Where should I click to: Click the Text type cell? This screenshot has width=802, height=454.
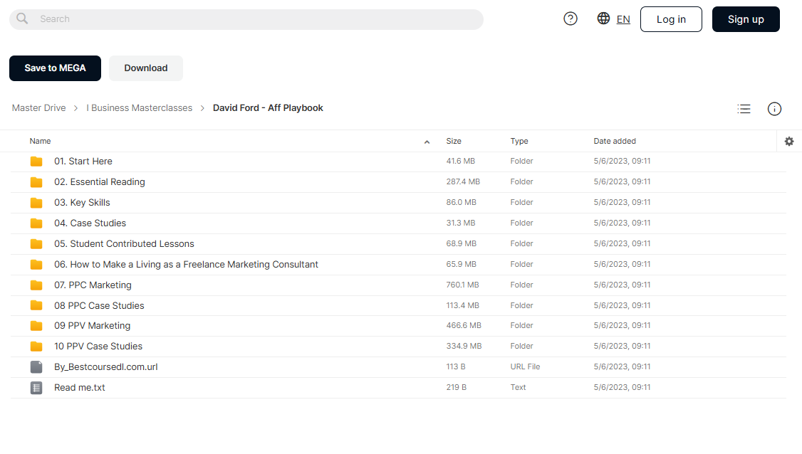click(x=518, y=387)
